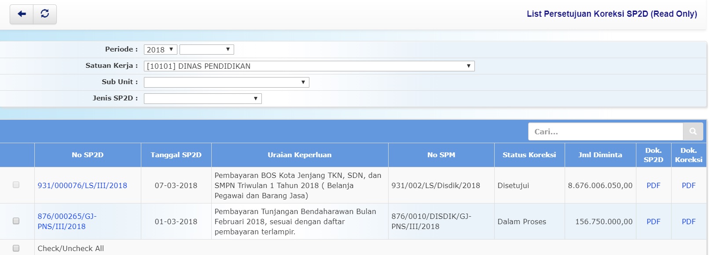Image resolution: width=709 pixels, height=255 pixels.
Task: Open the Periode year dropdown showing 2018
Action: [160, 50]
